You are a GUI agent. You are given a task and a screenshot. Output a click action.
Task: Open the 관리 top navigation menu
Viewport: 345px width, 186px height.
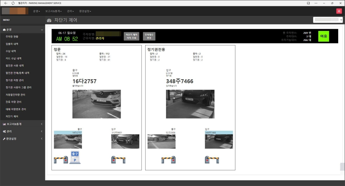[70, 11]
